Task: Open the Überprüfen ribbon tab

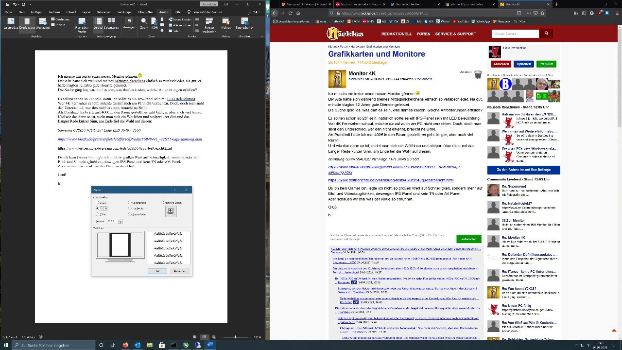Action: click(146, 11)
